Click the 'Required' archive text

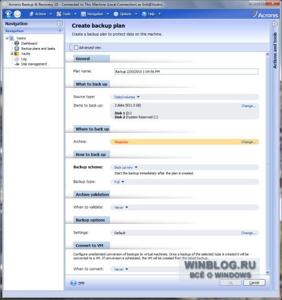(x=121, y=142)
